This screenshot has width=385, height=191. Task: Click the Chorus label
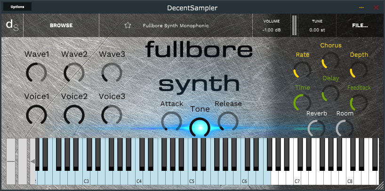pos(331,46)
